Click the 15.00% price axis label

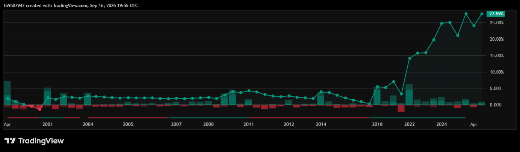(496, 56)
